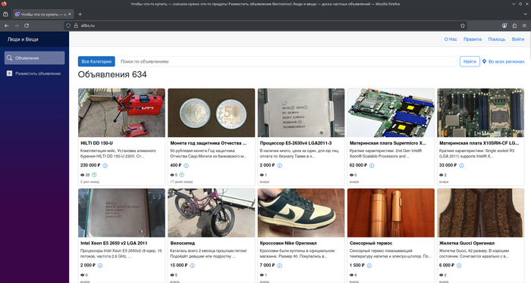Select Разместить объявление in the sidebar
The width and height of the screenshot is (531, 283).
tap(35, 73)
